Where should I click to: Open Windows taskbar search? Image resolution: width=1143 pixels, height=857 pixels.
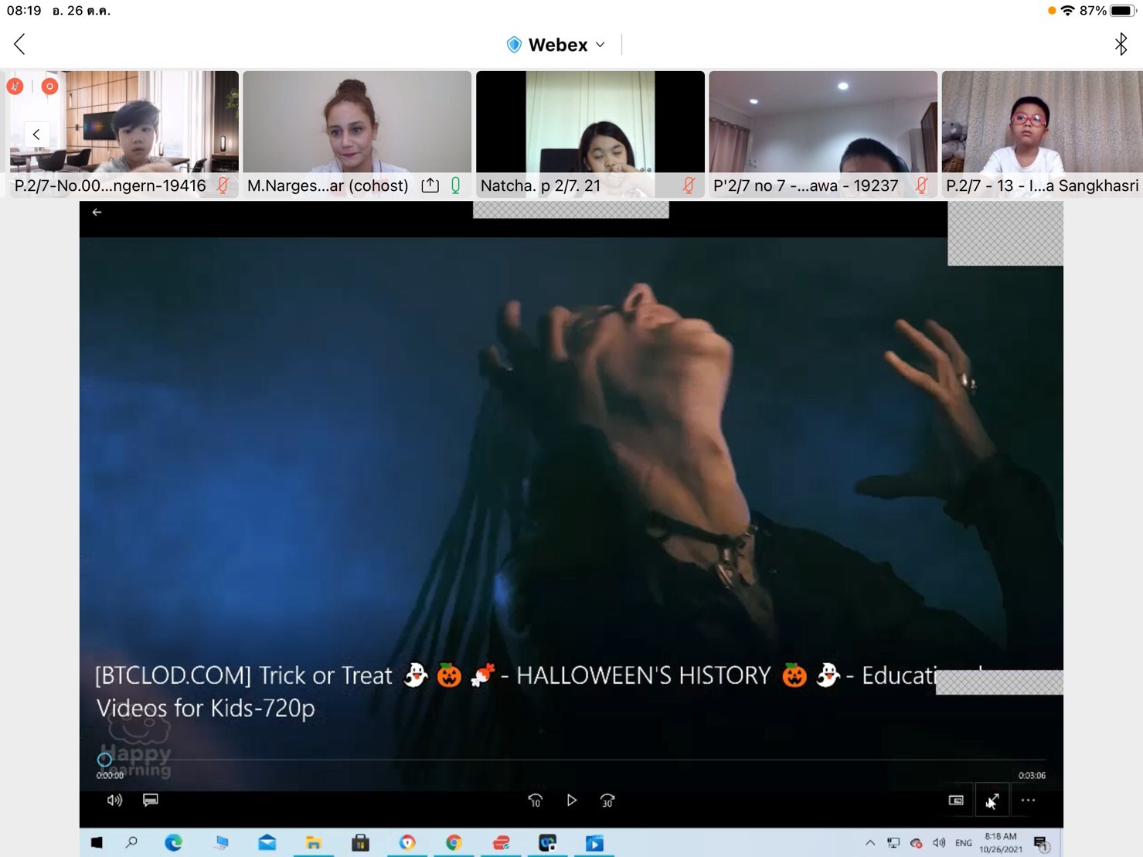tap(131, 842)
